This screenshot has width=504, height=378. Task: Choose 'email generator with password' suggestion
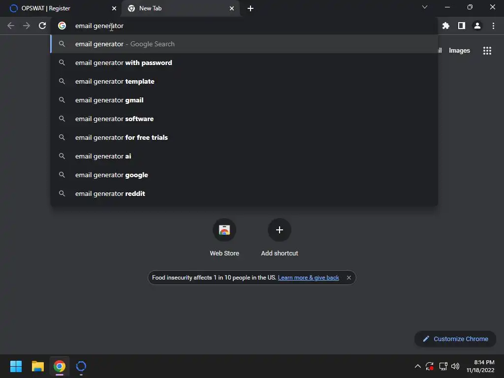(x=244, y=63)
